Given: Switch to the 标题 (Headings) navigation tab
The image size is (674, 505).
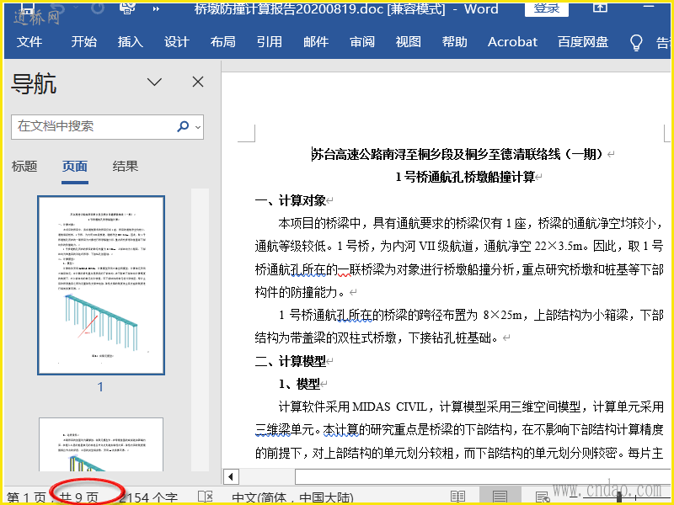Looking at the screenshot, I should (x=24, y=167).
